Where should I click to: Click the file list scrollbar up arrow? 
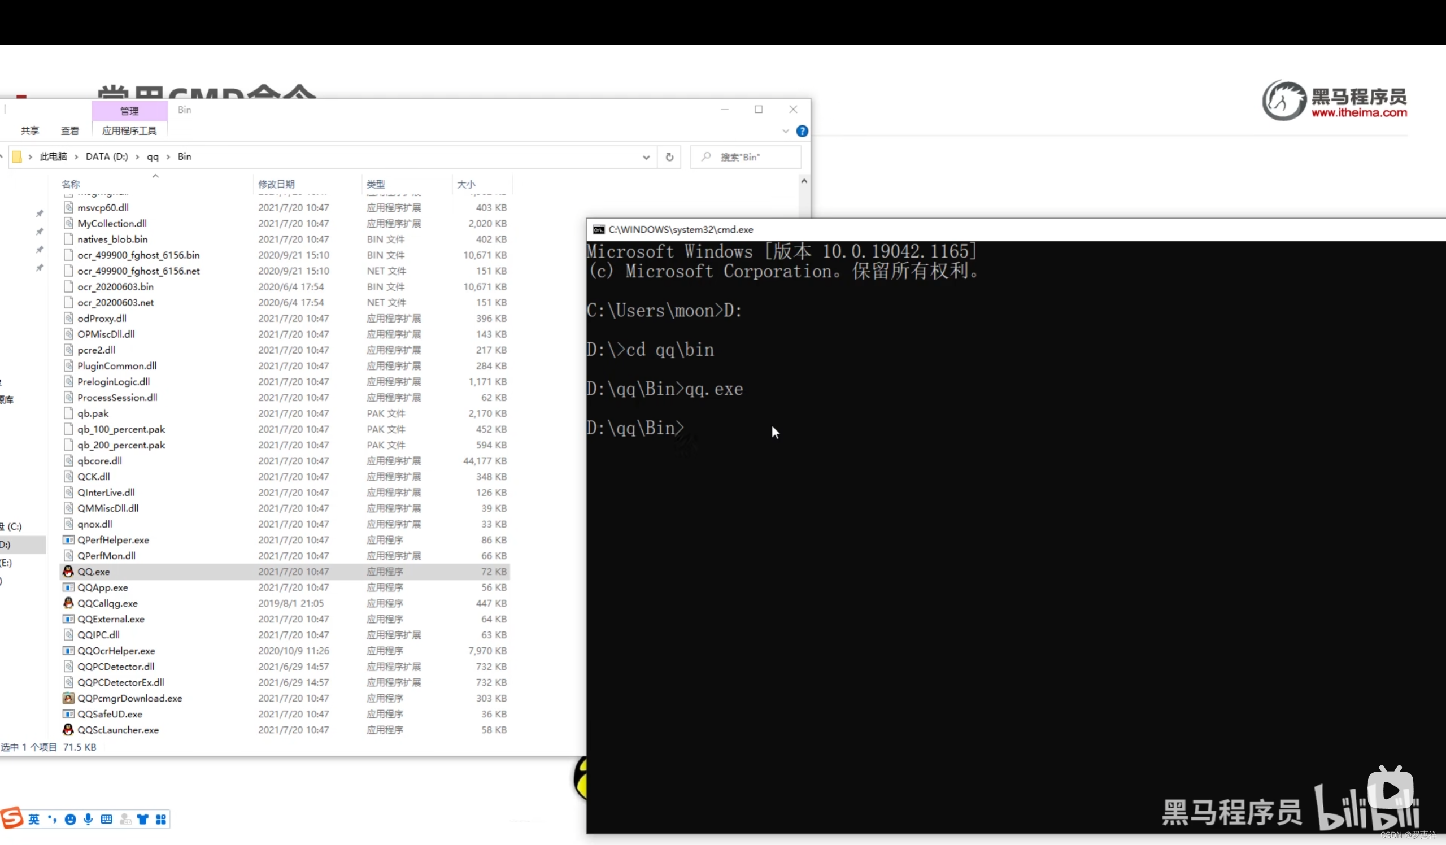(804, 181)
